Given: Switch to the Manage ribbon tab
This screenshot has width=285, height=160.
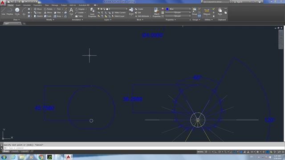Looking at the screenshot, I should point(55,5).
